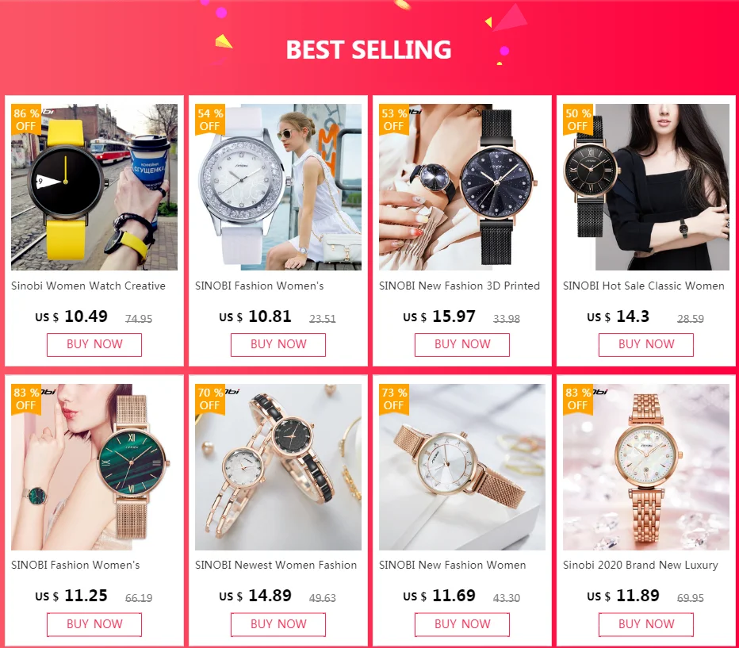Click BUY NOW for the green dial watch
Screen dimensions: 739x648
coord(94,624)
